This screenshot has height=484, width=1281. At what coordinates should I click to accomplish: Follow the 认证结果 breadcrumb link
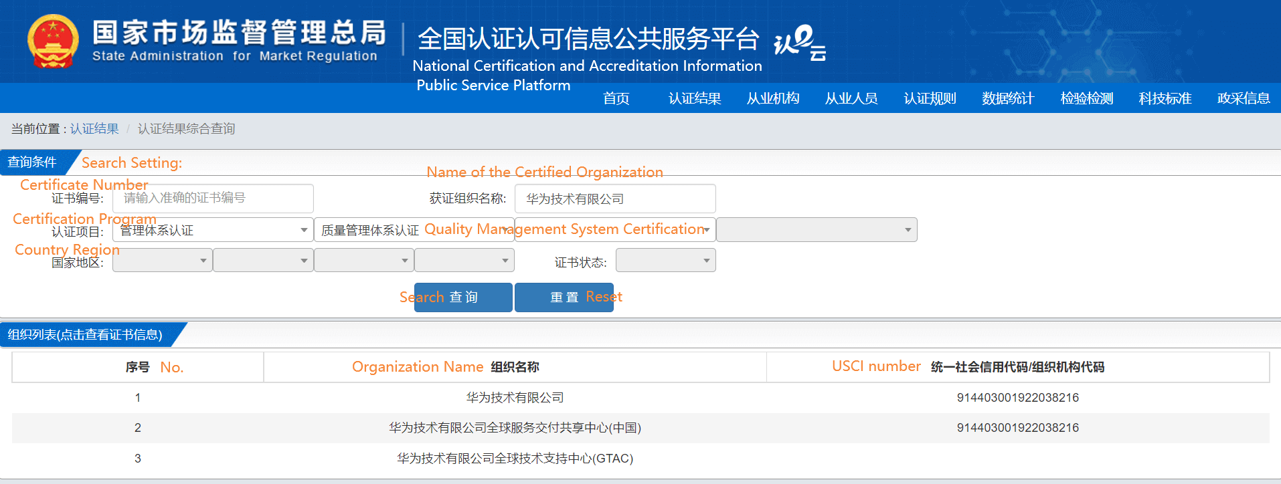click(94, 128)
